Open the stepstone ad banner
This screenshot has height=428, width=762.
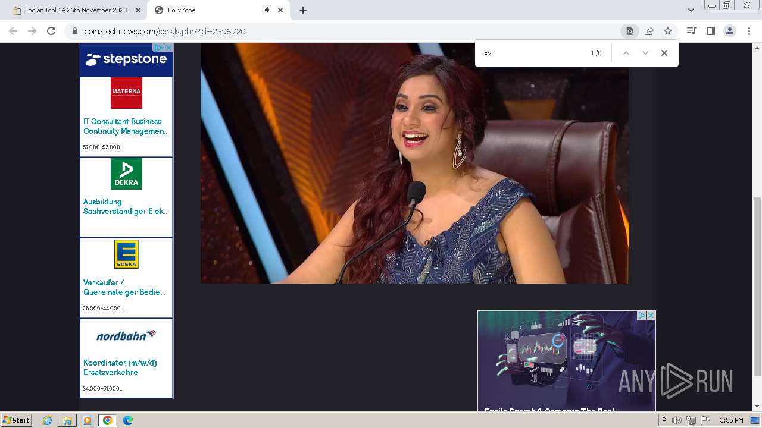click(x=126, y=59)
